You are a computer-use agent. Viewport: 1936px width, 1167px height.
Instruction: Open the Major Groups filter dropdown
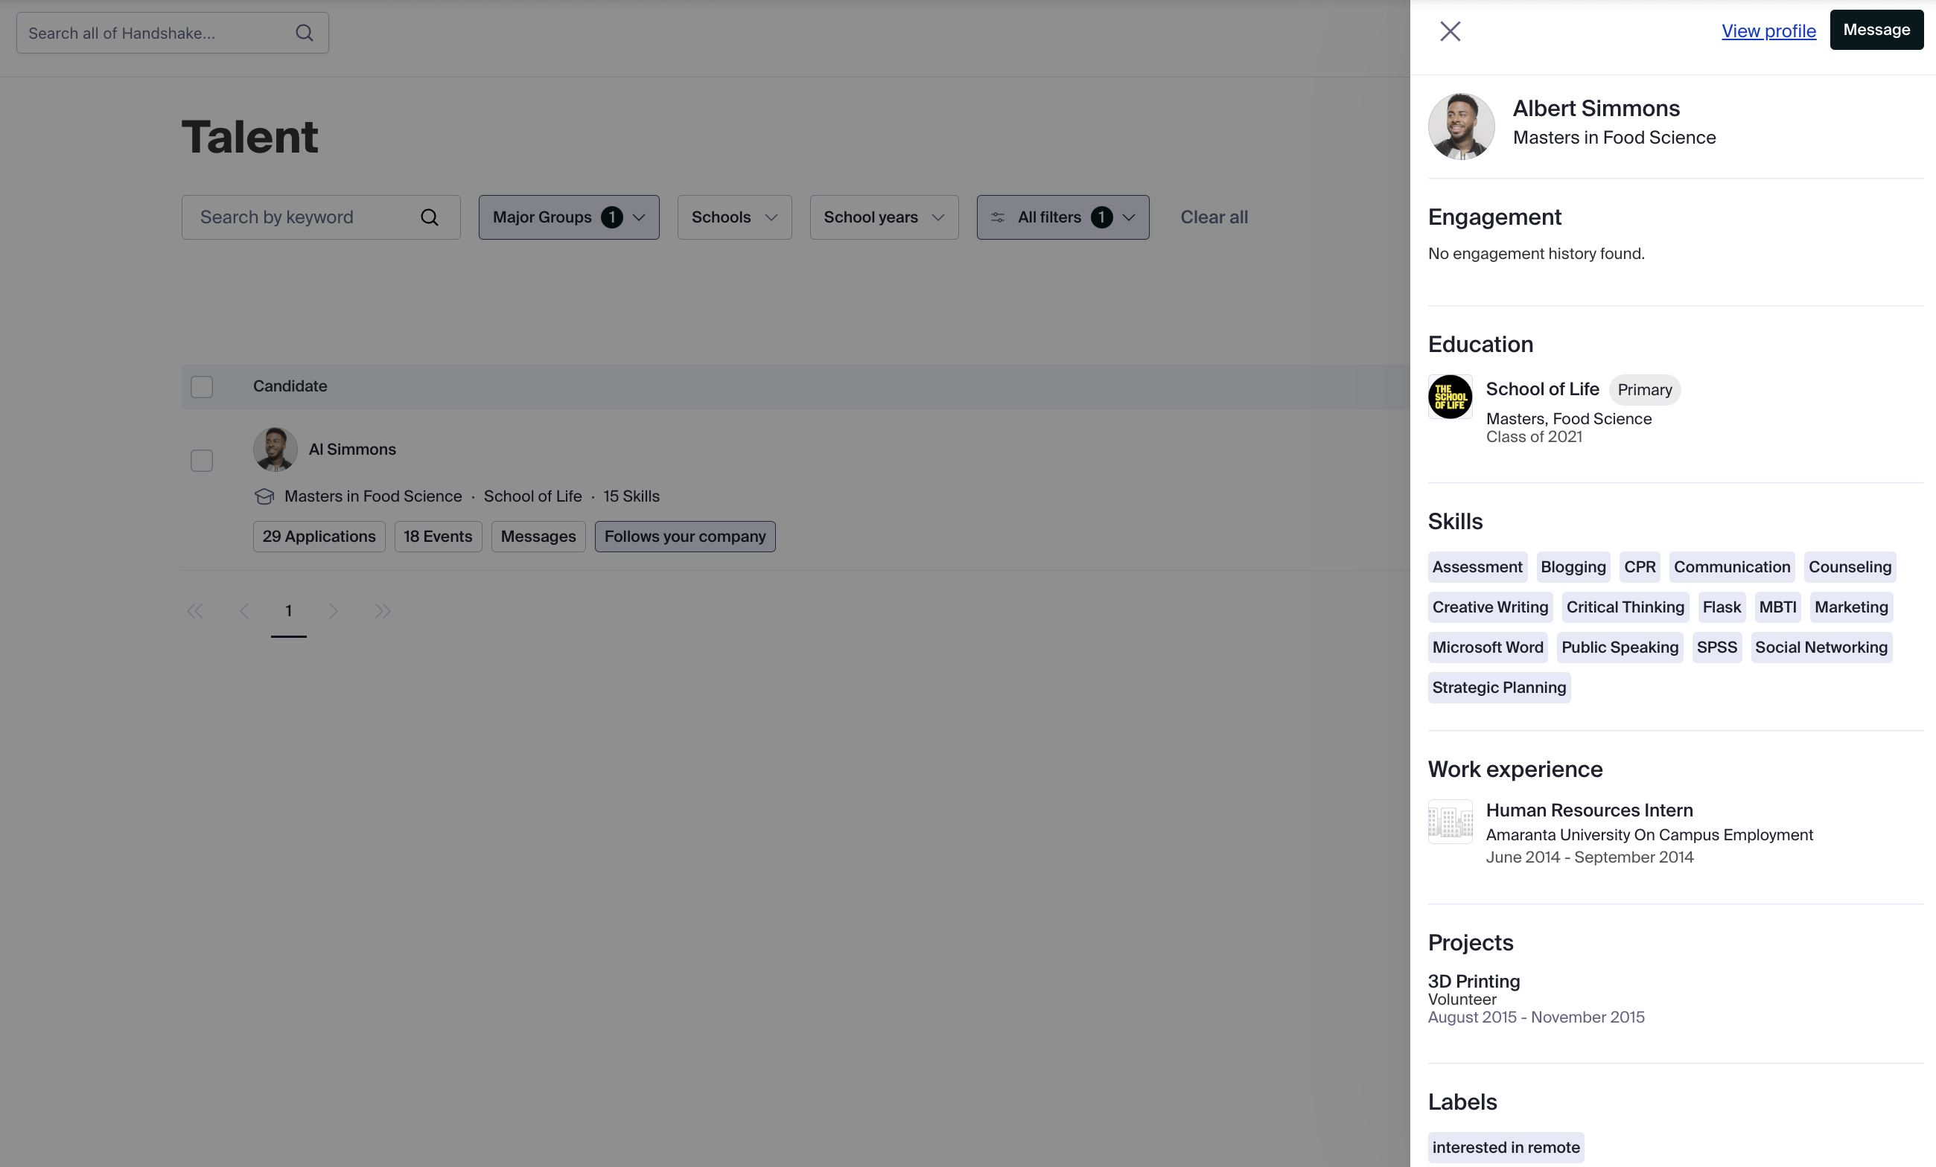[569, 217]
